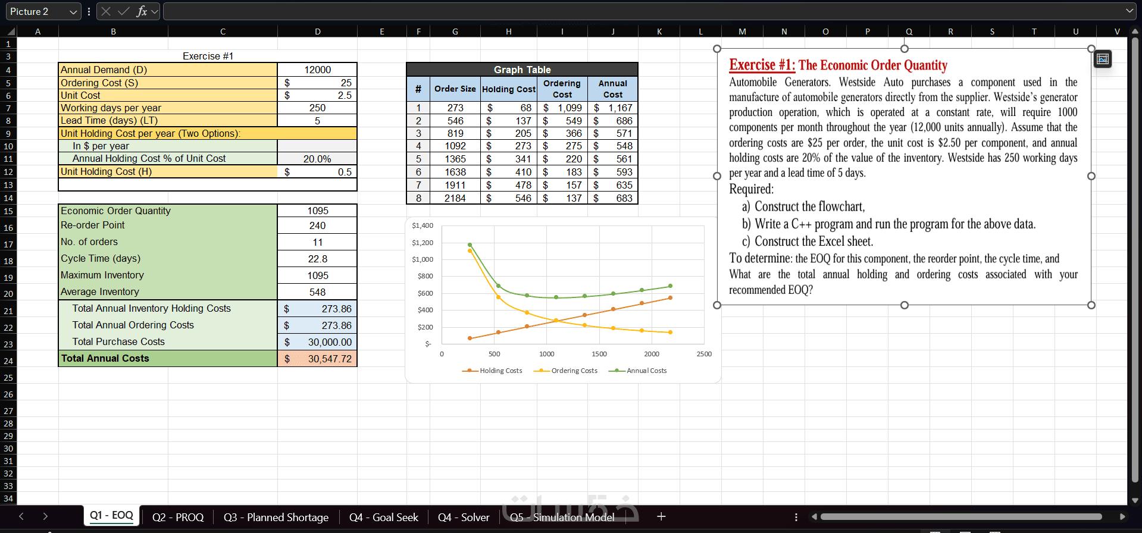This screenshot has height=533, width=1142.
Task: Click the Name Box showing Picture 2
Action: 37,11
